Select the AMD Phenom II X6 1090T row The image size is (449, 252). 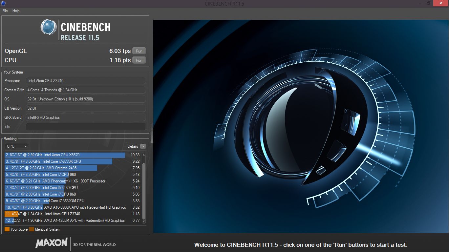point(73,181)
